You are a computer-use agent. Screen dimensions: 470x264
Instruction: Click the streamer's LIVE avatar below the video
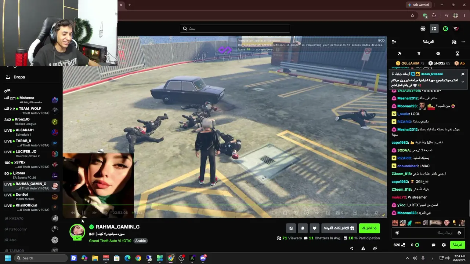pos(77,232)
